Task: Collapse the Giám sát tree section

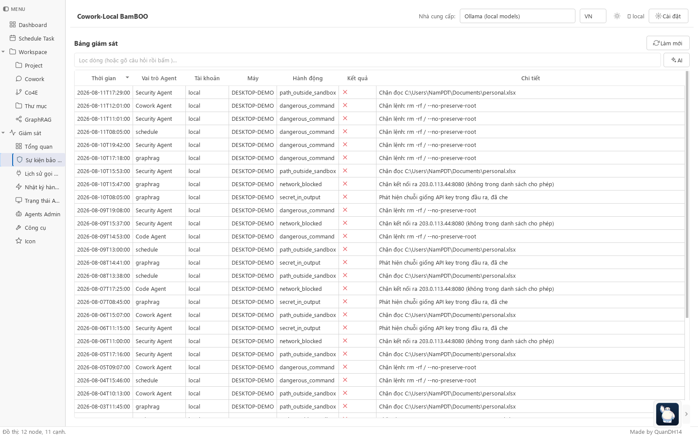Action: pyautogui.click(x=3, y=133)
